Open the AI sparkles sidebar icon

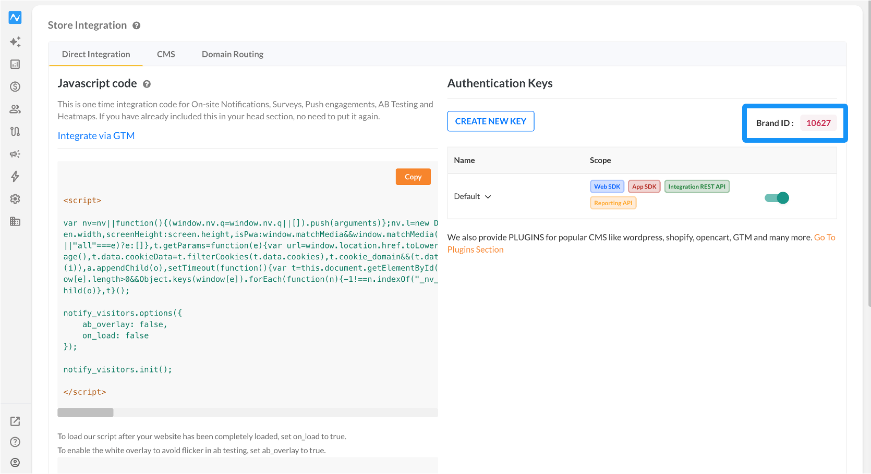[15, 42]
